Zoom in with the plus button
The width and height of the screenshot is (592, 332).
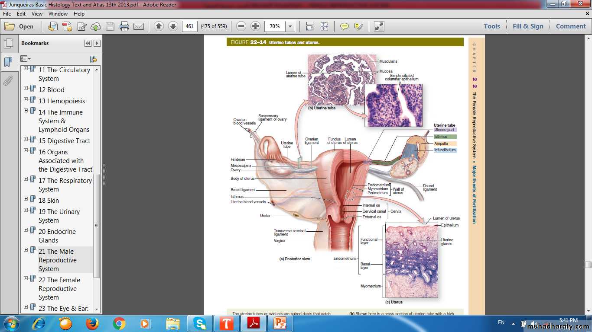(x=256, y=26)
